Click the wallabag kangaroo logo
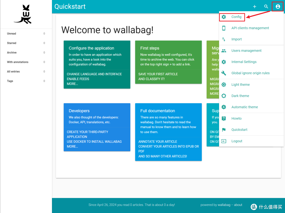 coord(23,14)
